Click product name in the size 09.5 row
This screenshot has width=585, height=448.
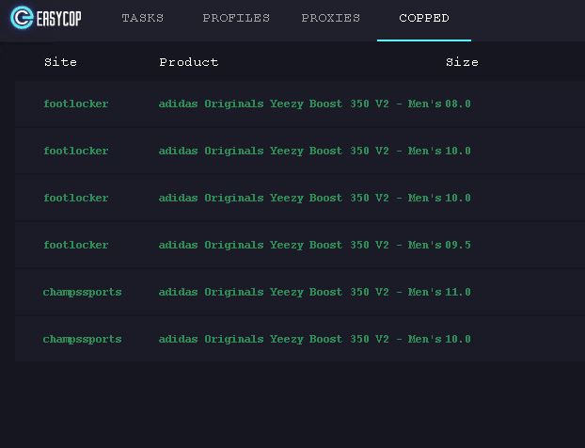300,245
